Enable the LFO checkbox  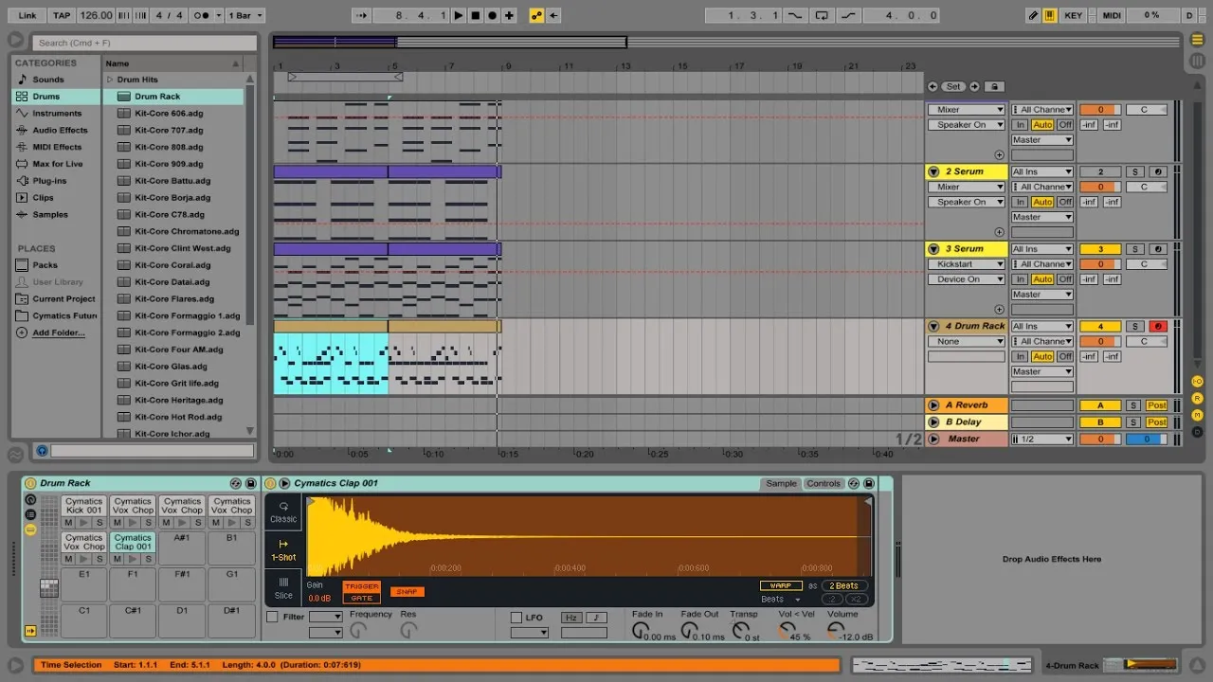(x=516, y=618)
